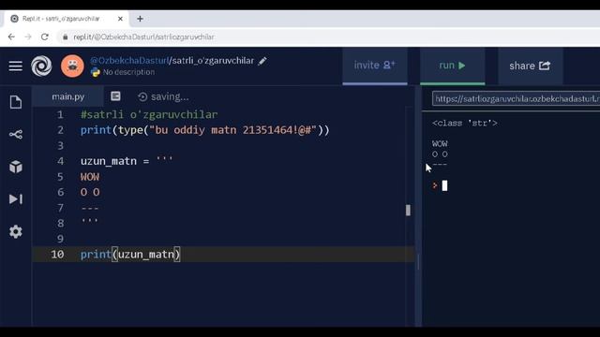Image resolution: width=600 pixels, height=337 pixels.
Task: Click line number 3 in the gutter
Action: (x=60, y=146)
